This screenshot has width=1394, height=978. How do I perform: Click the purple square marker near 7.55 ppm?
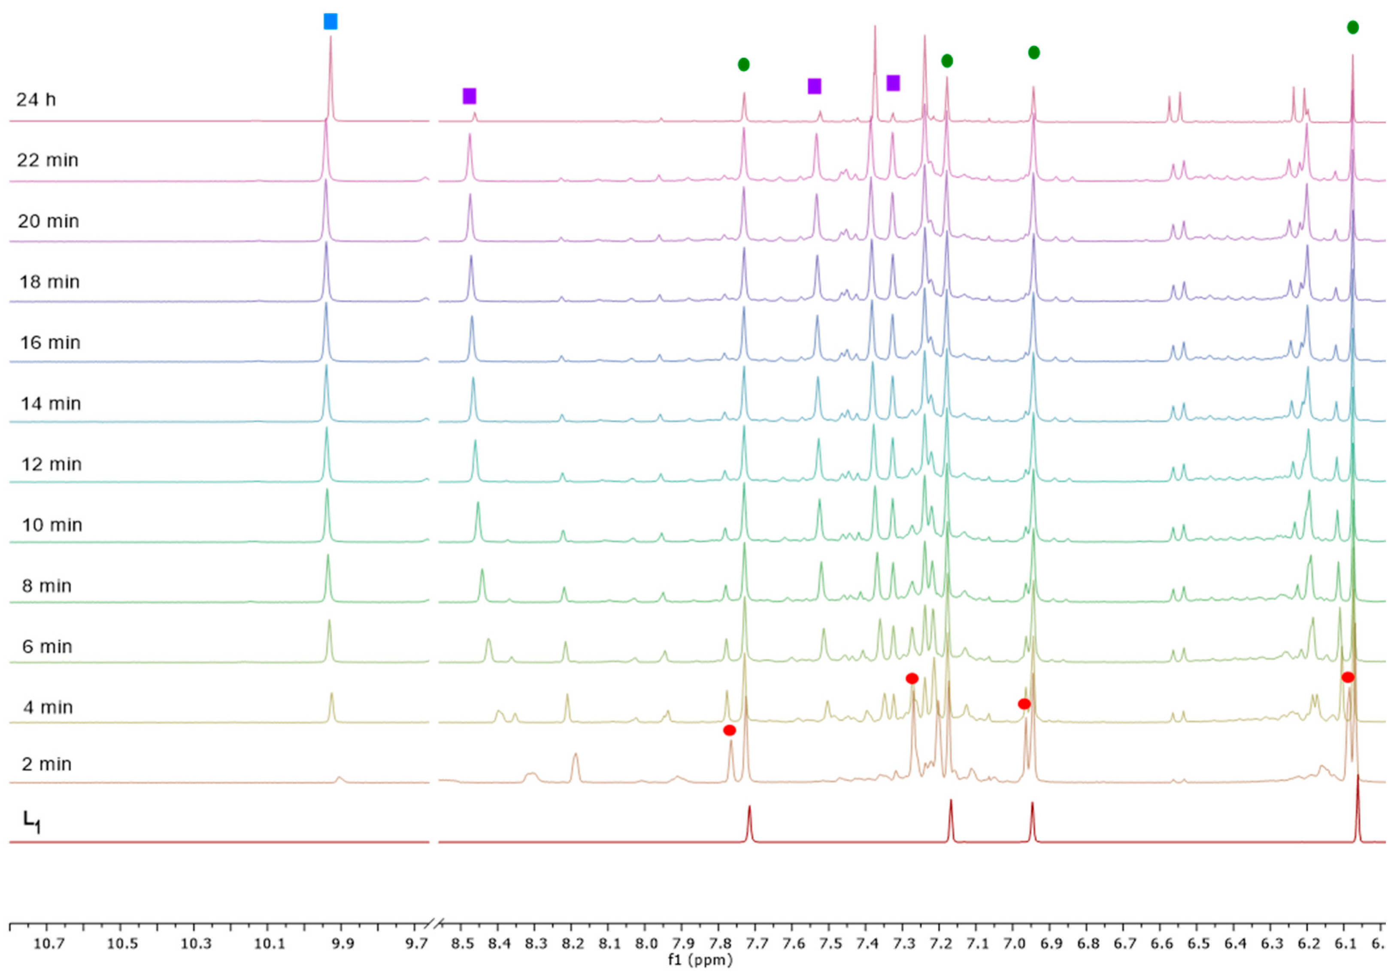click(x=814, y=88)
